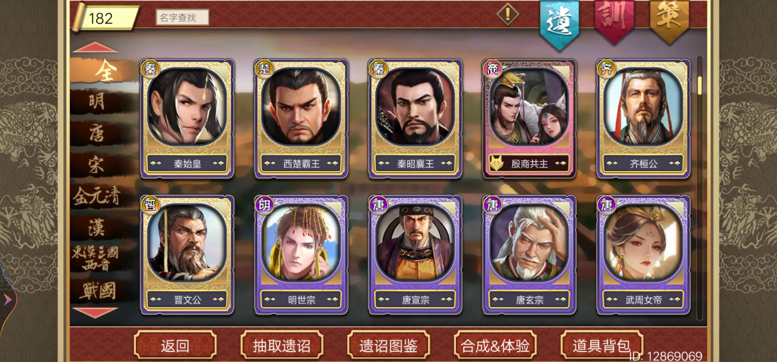Image resolution: width=777 pixels, height=362 pixels.
Task: Click the 抽取遗诏 button
Action: pyautogui.click(x=282, y=345)
